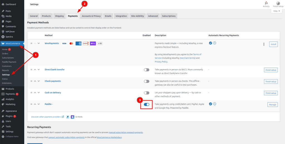285x144 pixels.
Task: Open the Help dropdown
Action: (276, 11)
